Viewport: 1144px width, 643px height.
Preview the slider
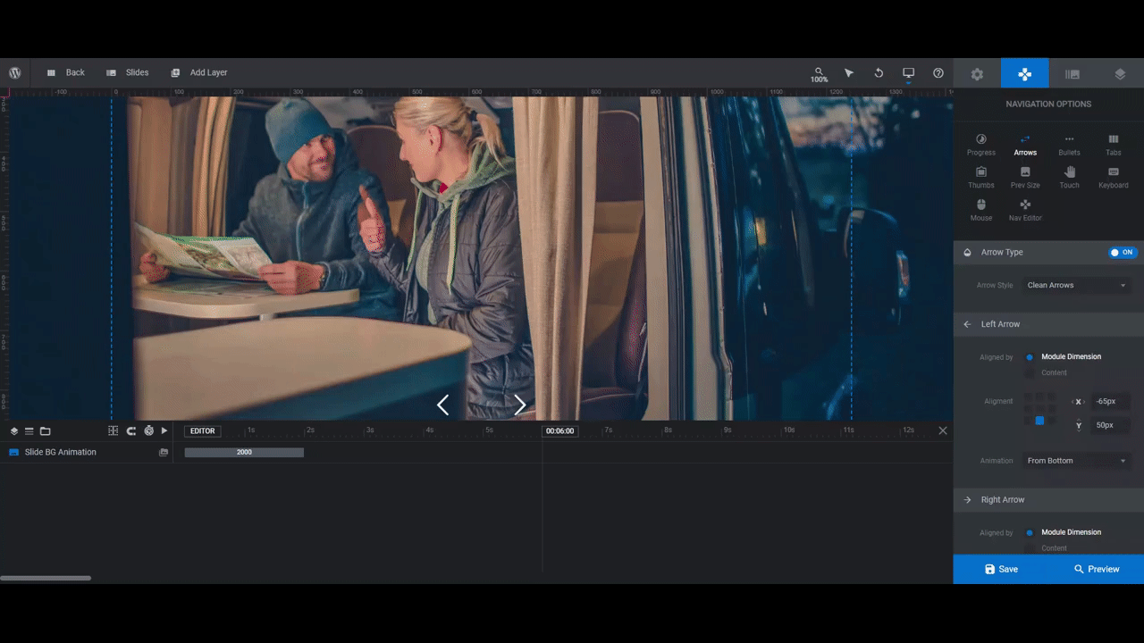click(1097, 569)
